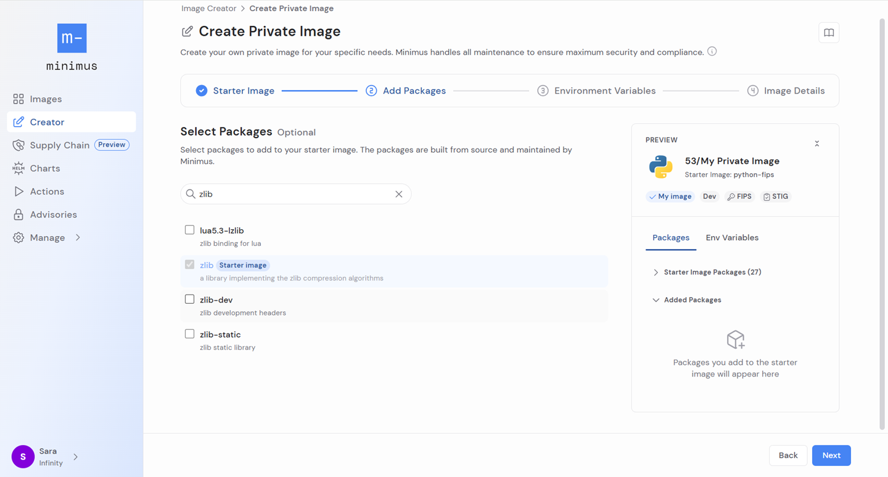This screenshot has width=888, height=477.
Task: Click the user avatar S
Action: click(x=23, y=457)
